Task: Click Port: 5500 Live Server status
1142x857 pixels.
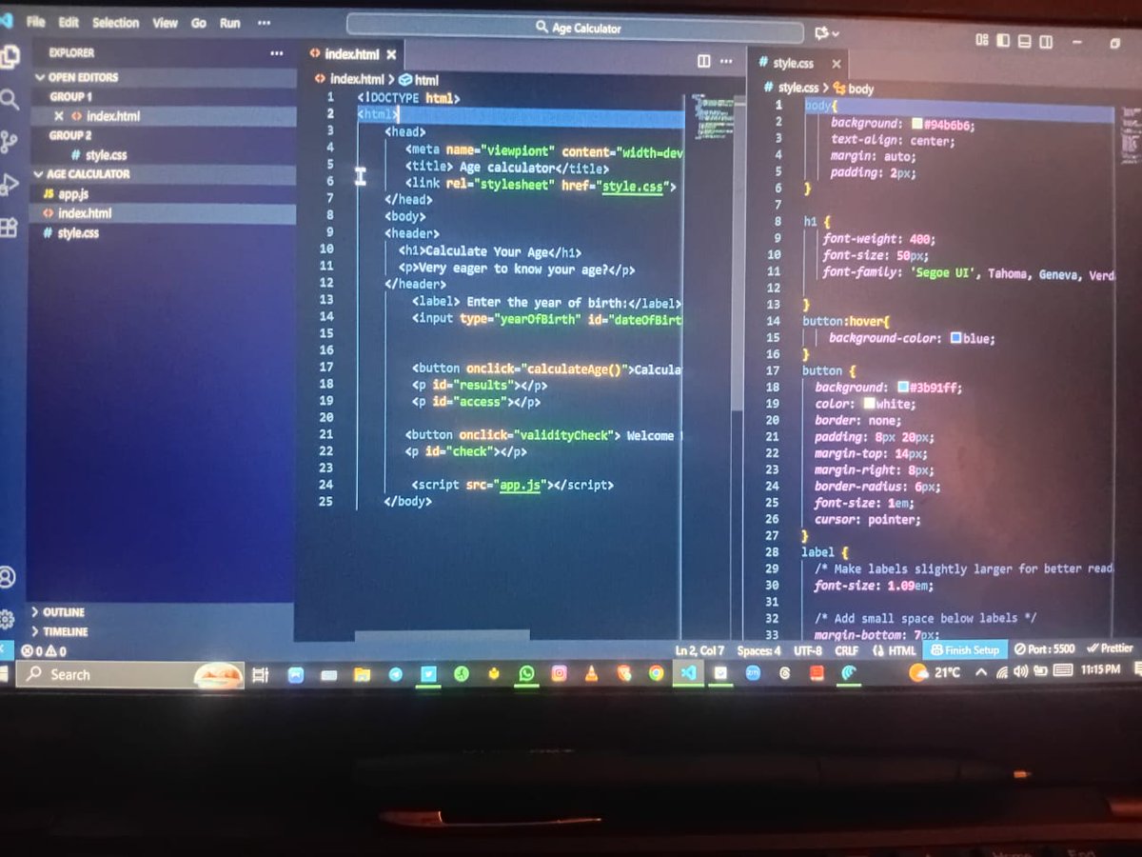Action: (1045, 649)
